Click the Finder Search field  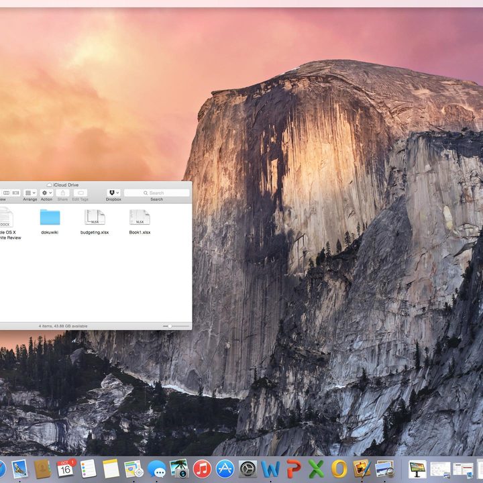[x=157, y=193]
